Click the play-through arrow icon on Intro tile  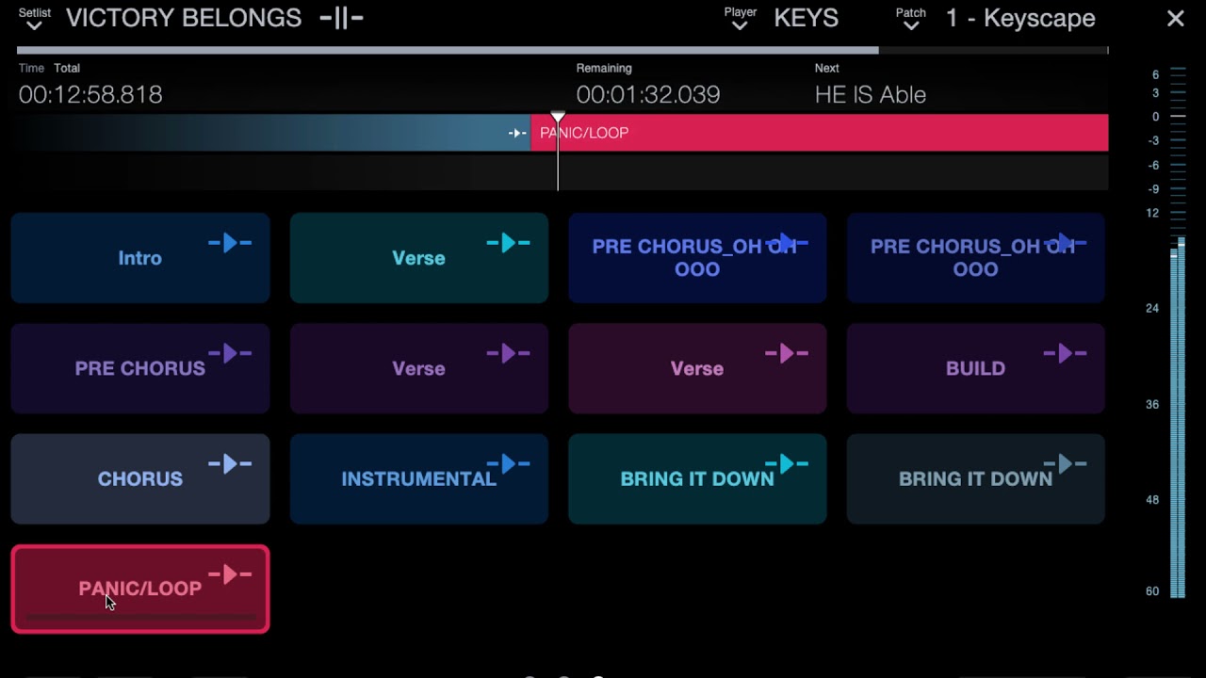[x=230, y=244]
